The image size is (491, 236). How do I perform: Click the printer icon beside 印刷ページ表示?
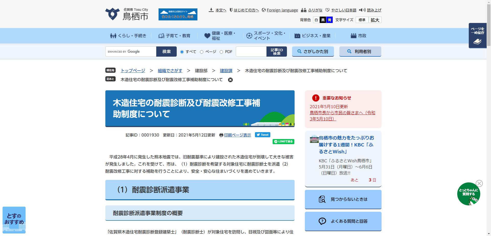(x=221, y=135)
